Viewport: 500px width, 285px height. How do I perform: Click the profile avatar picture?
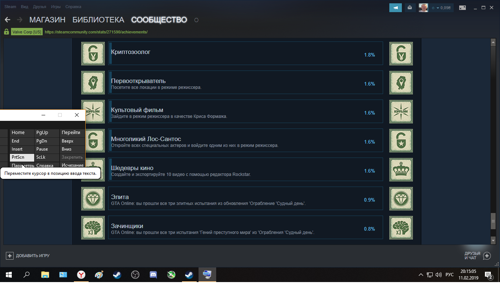coord(424,7)
